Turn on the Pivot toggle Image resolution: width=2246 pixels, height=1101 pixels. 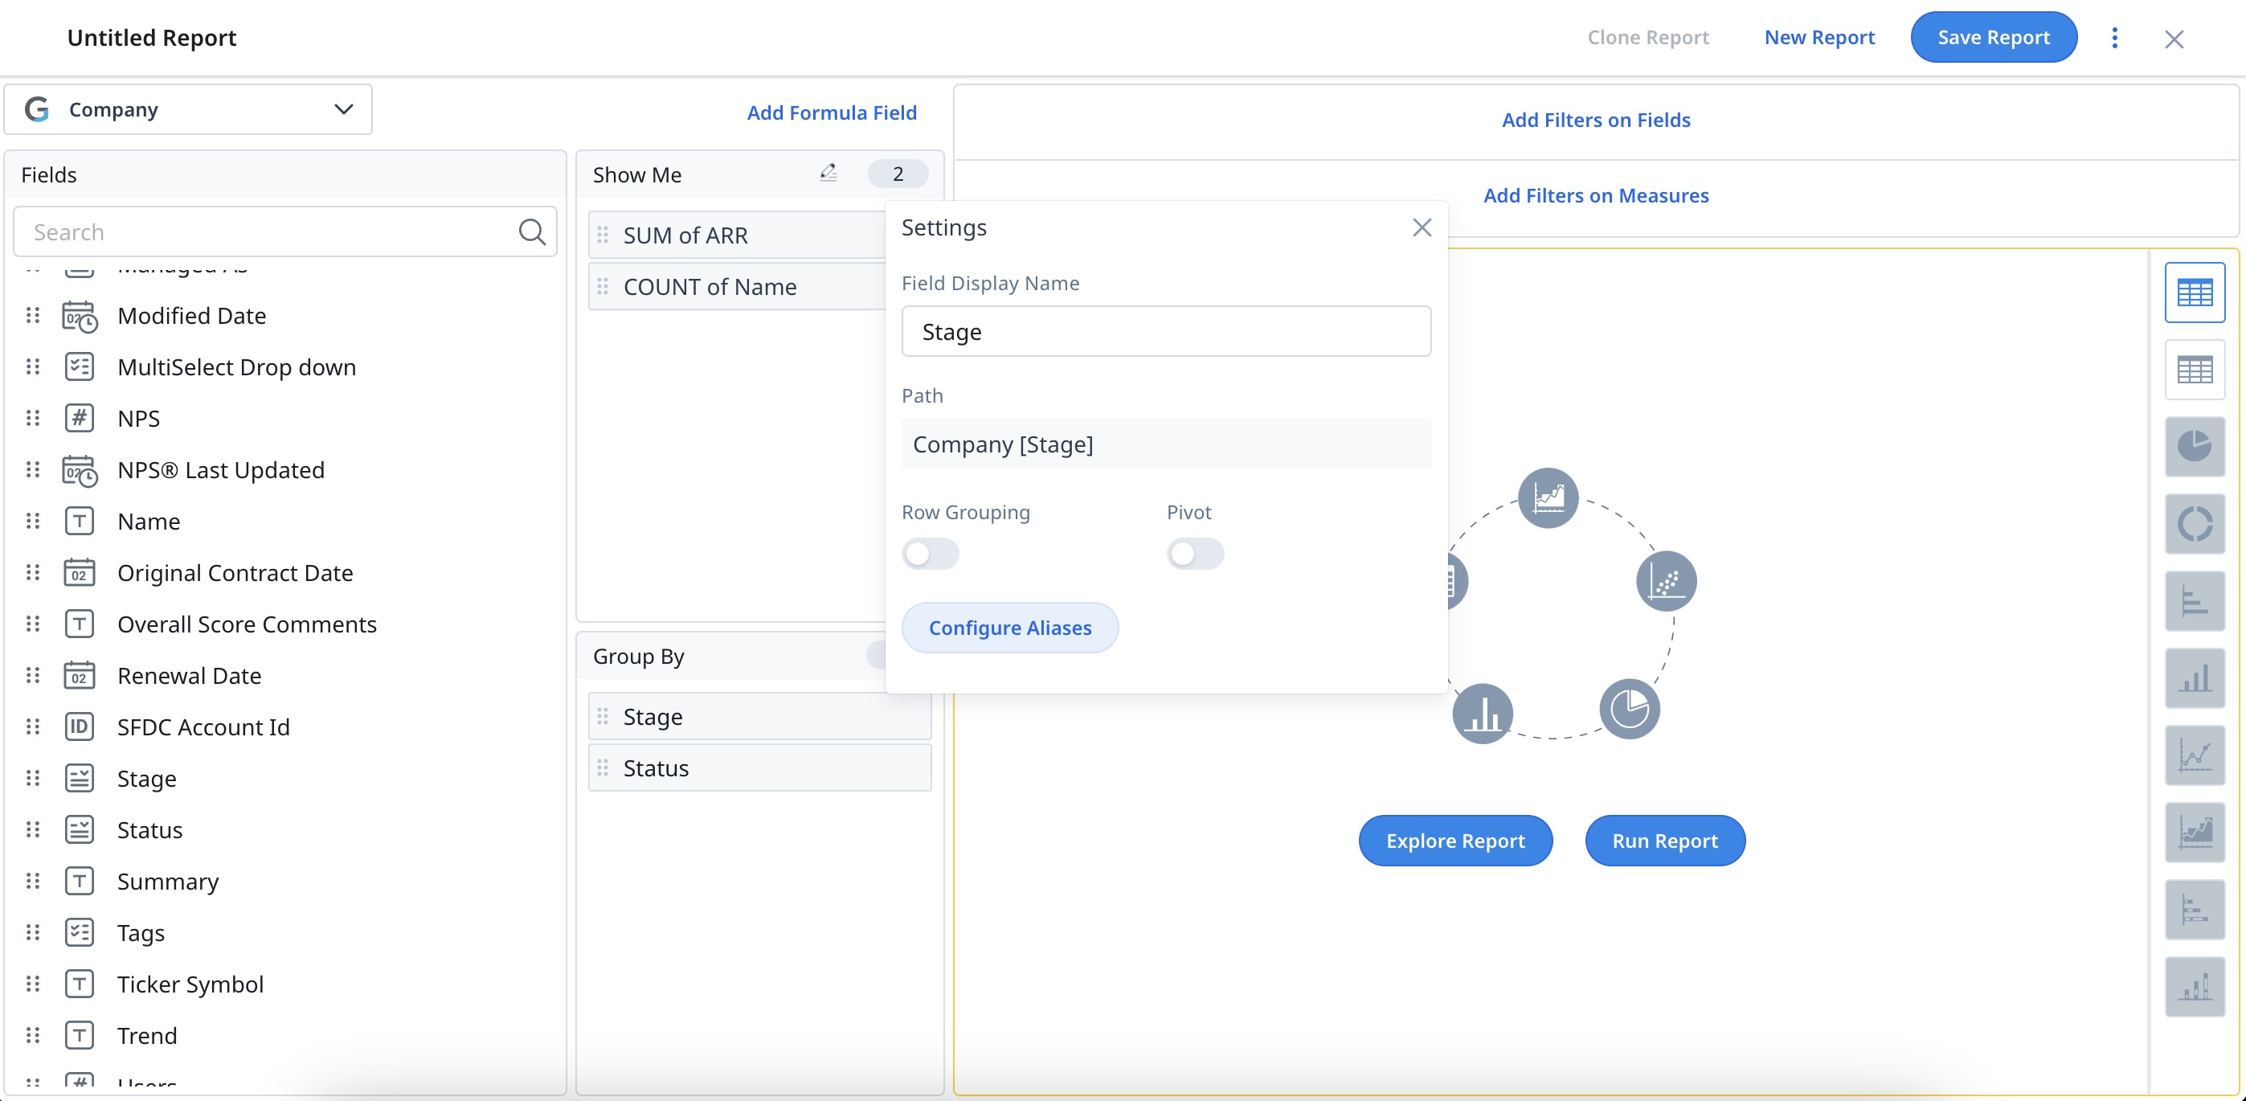pos(1196,554)
